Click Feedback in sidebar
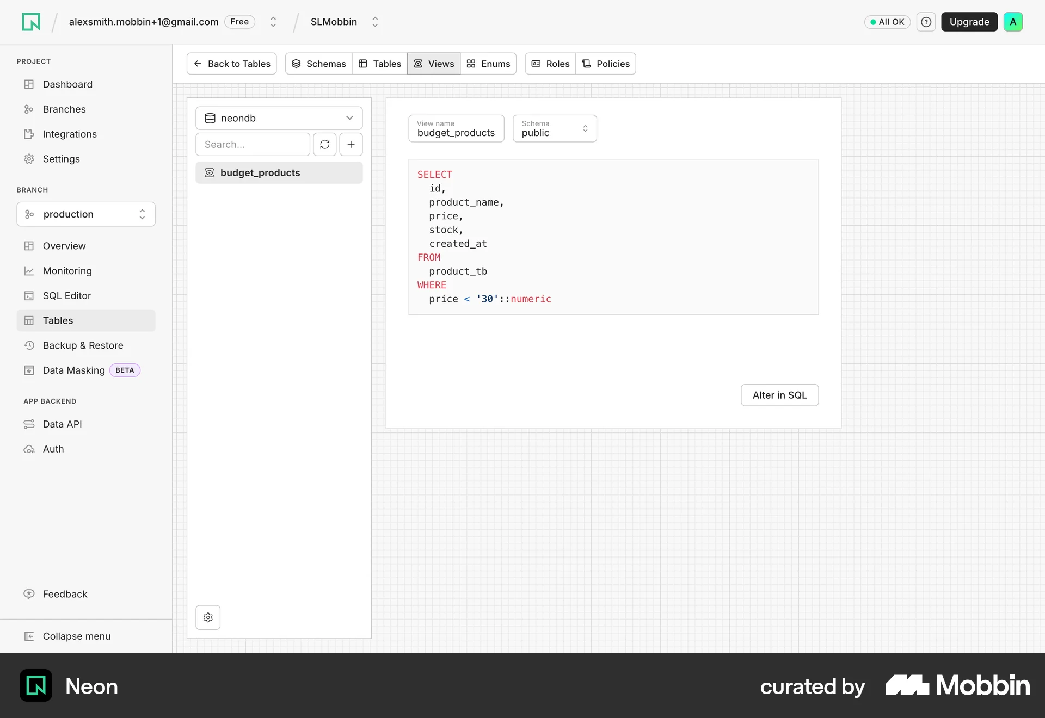Image resolution: width=1045 pixels, height=718 pixels. coord(86,594)
